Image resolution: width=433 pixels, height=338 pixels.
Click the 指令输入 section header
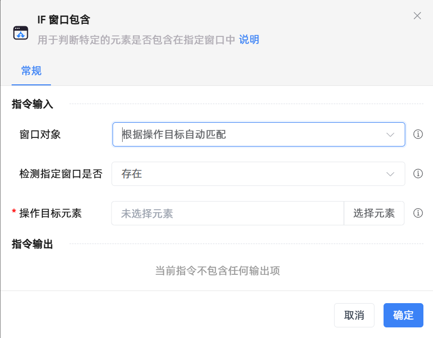32,104
